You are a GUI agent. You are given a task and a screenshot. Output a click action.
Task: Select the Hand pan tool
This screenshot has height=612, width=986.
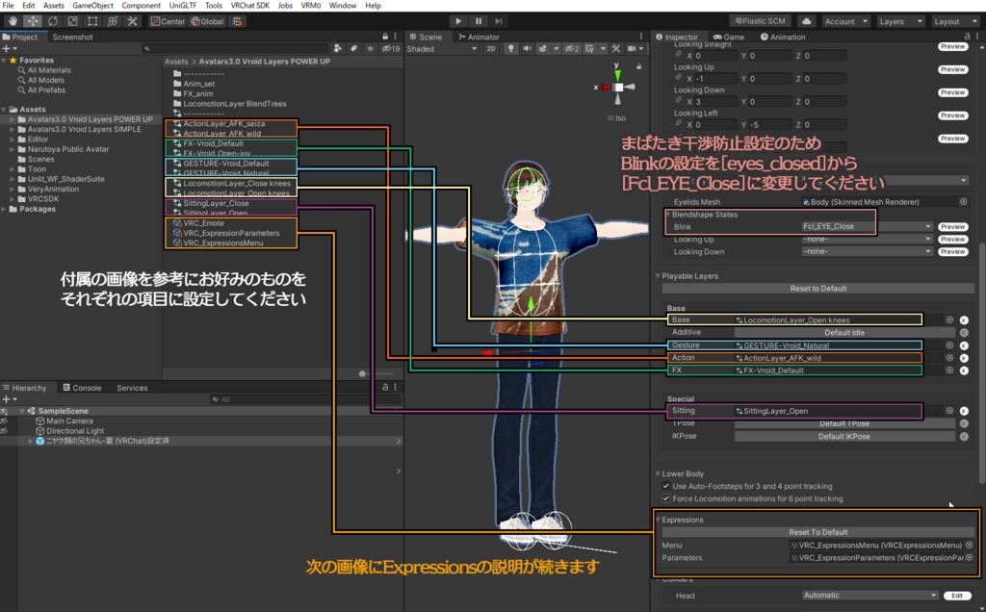point(13,20)
